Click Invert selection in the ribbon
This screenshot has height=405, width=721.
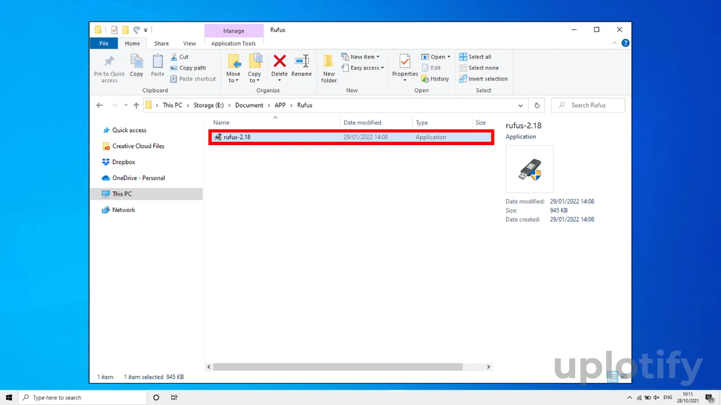pyautogui.click(x=483, y=79)
